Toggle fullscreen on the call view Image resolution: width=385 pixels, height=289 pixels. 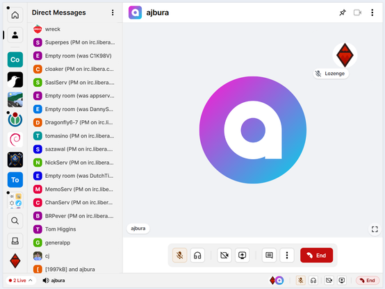pos(375,229)
